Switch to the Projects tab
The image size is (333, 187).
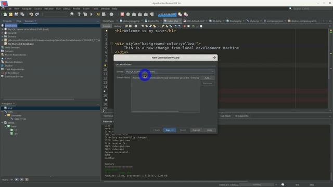[7, 21]
